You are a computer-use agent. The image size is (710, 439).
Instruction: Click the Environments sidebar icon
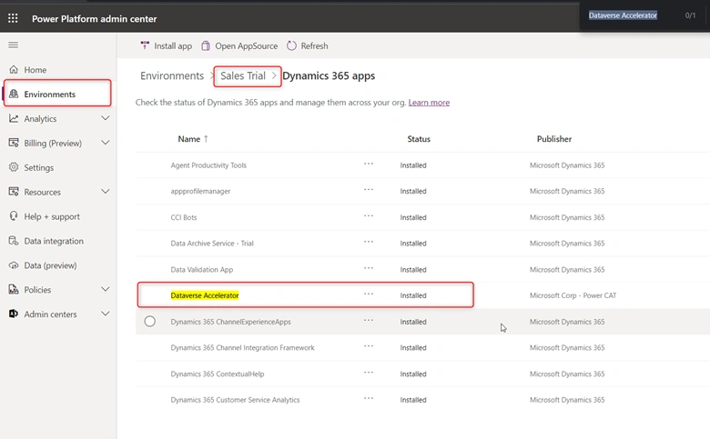tap(14, 94)
